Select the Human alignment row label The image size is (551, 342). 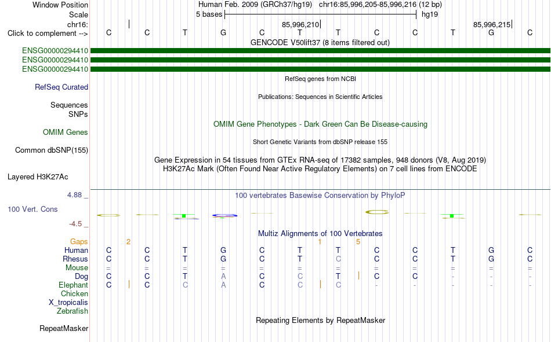click(76, 250)
